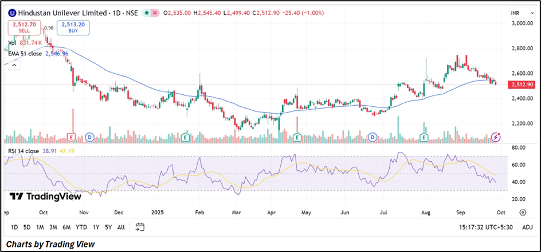The image size is (541, 252).
Task: Click the 2,200.00 price axis label
Action: [x=521, y=123]
